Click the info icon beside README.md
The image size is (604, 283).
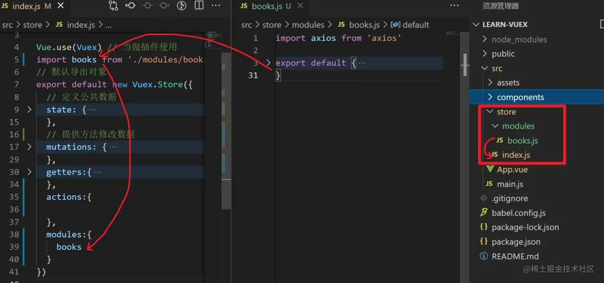(x=484, y=256)
